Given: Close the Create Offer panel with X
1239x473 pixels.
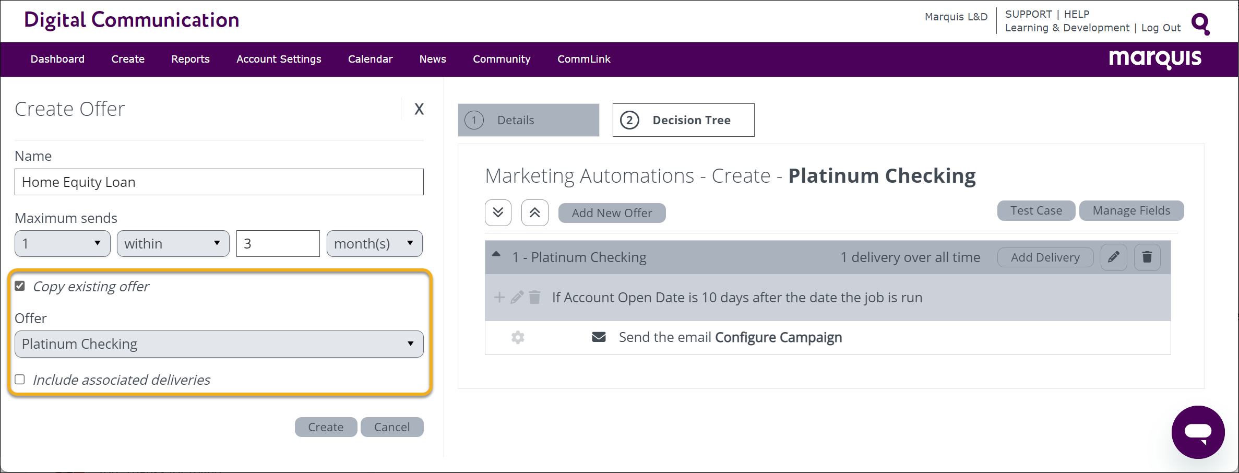Looking at the screenshot, I should 419,109.
